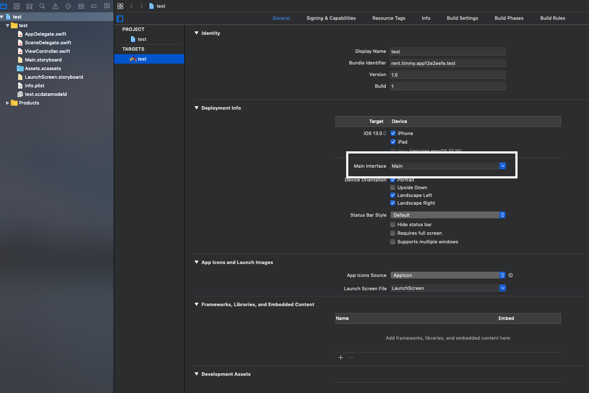Click the Bundle Identifier field
Image resolution: width=589 pixels, height=393 pixels.
(448, 63)
